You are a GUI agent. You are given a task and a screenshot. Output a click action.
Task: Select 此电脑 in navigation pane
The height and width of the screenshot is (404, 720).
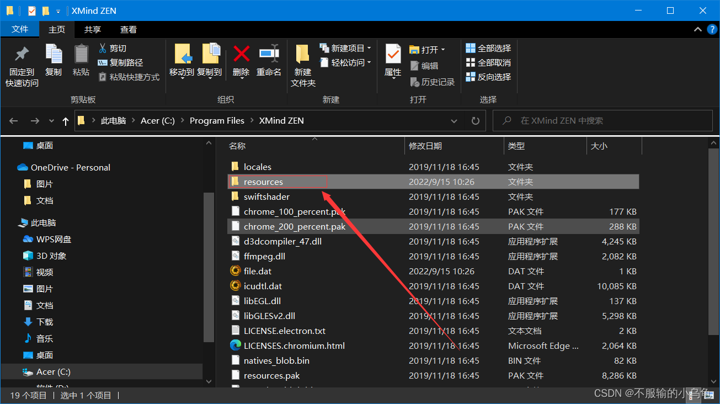click(44, 223)
